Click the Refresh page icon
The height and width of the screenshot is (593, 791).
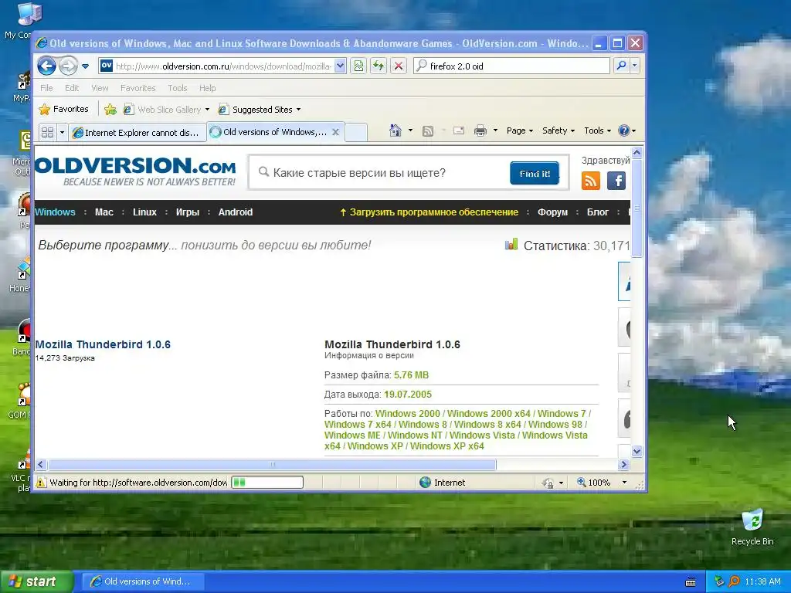coord(379,66)
